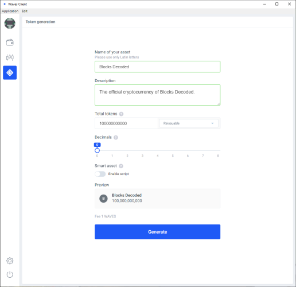Image resolution: width=296 pixels, height=287 pixels.
Task: Click the 'Enable script' label
Action: point(119,174)
